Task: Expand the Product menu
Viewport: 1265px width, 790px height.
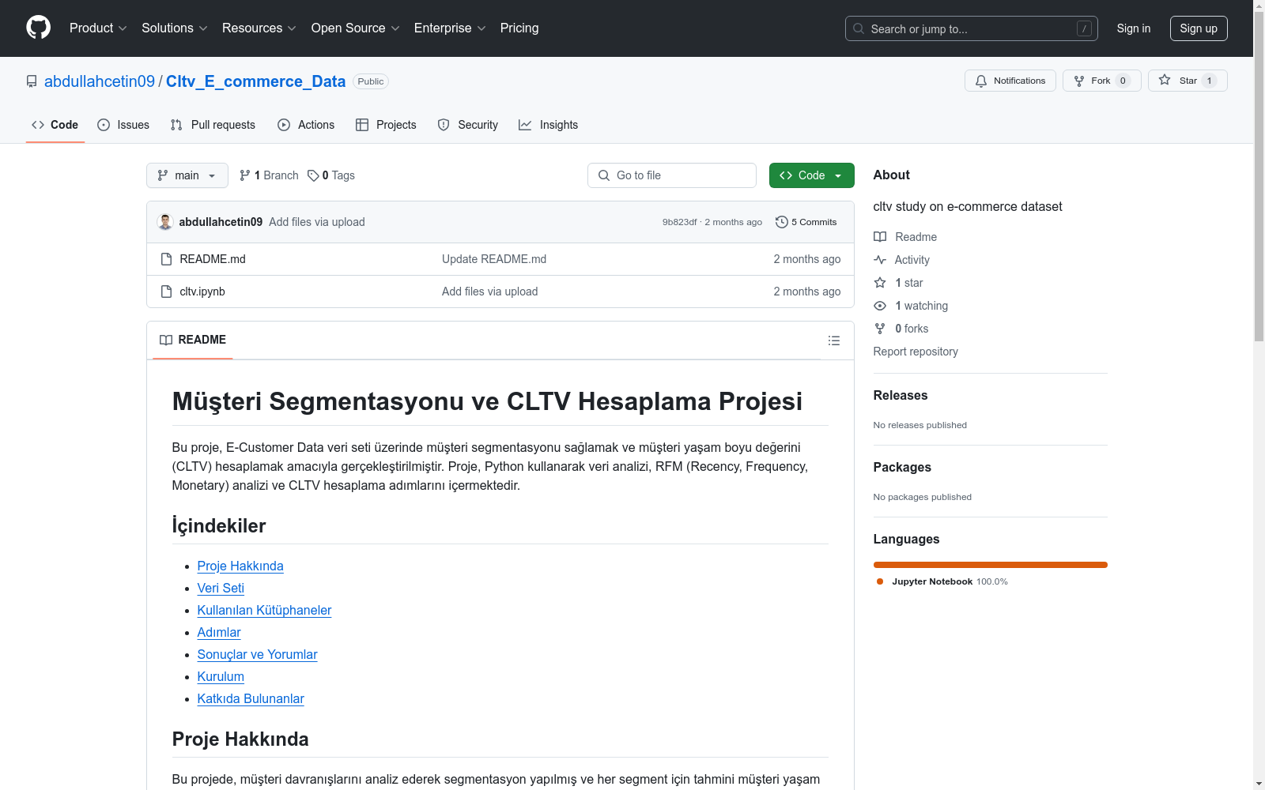Action: 98,28
